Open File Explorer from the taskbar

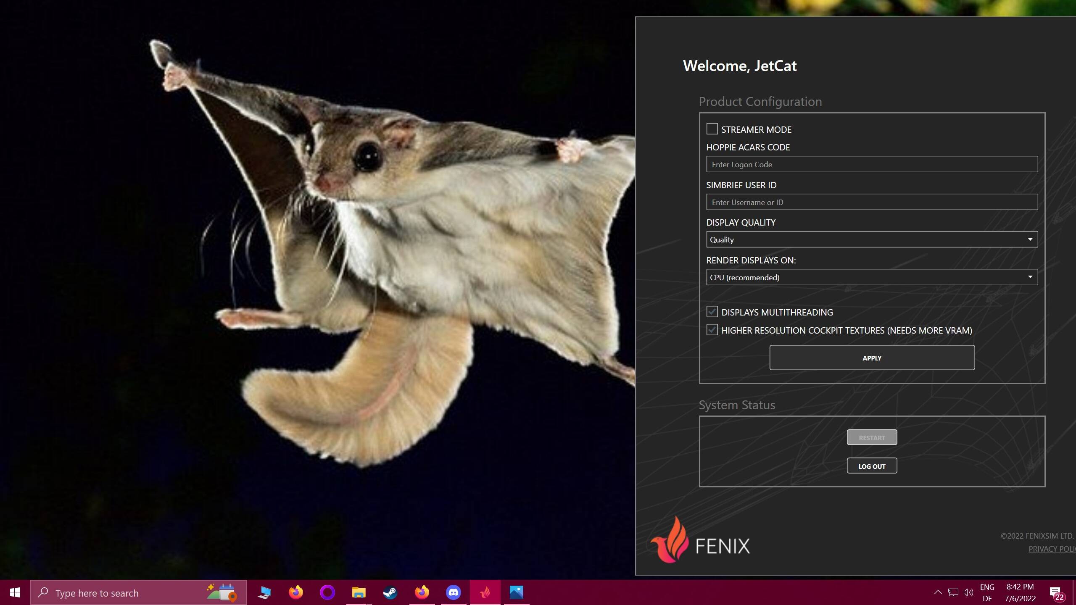coord(359,592)
